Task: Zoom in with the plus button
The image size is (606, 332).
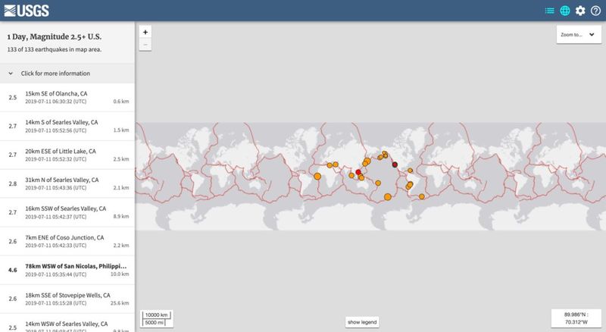Action: tap(145, 32)
